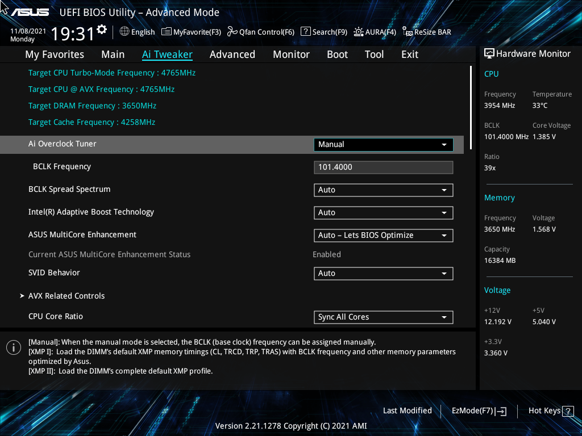This screenshot has width=582, height=436.
Task: Click CPU temperature 33°C value
Action: pos(540,106)
